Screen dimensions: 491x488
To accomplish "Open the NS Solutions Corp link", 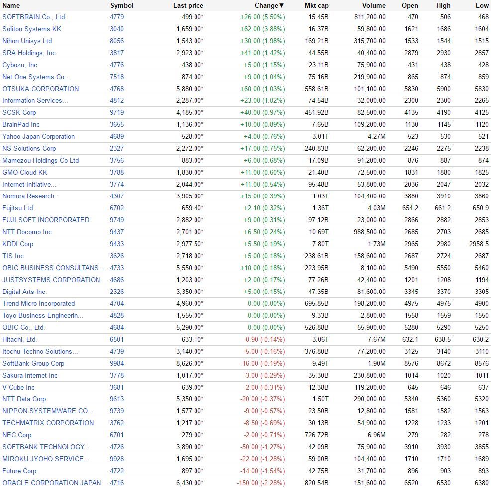I will (29, 148).
